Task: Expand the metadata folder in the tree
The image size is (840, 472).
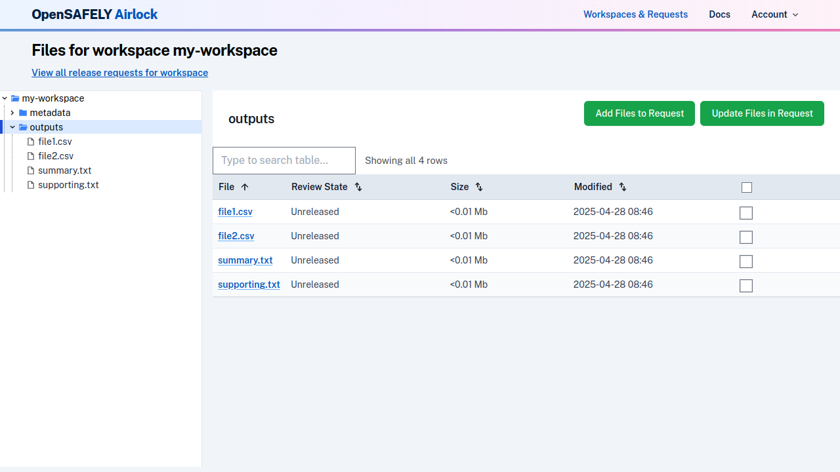Action: (x=12, y=113)
